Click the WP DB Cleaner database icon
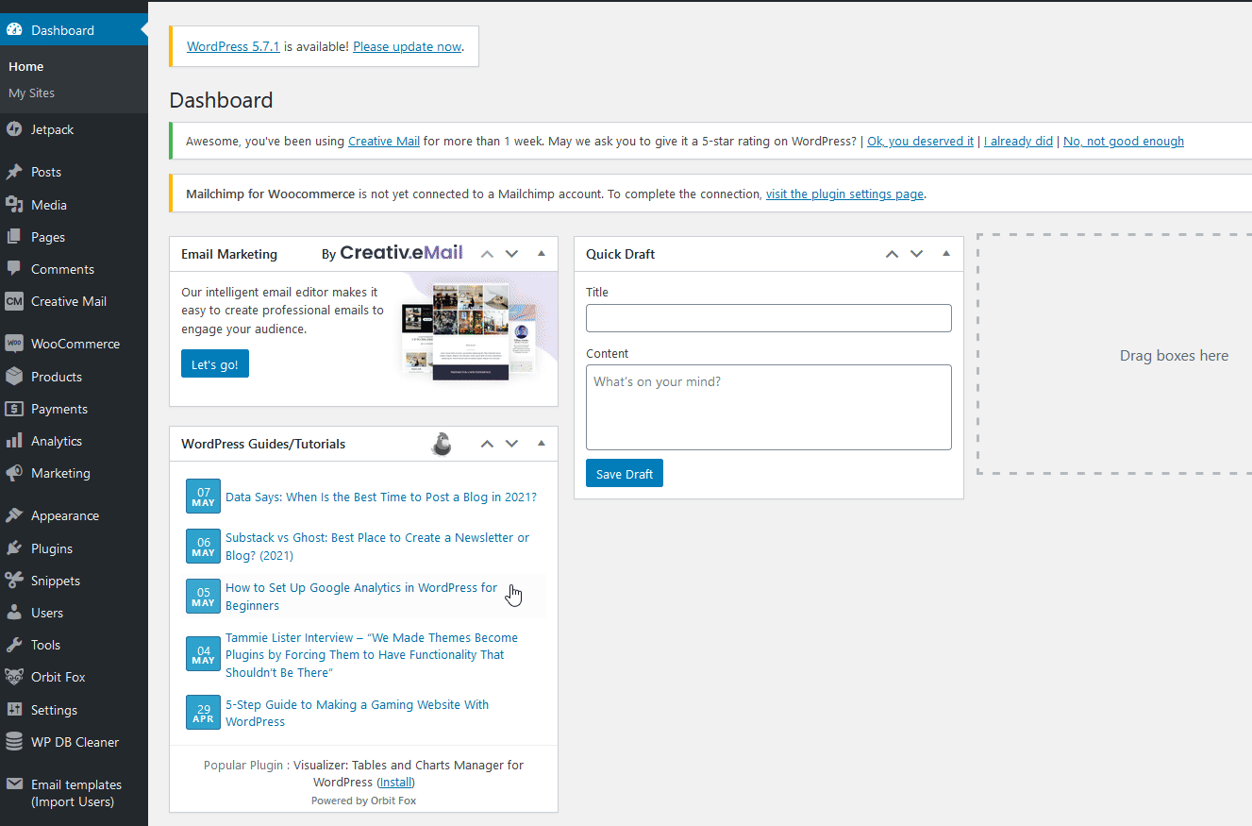 (x=14, y=742)
